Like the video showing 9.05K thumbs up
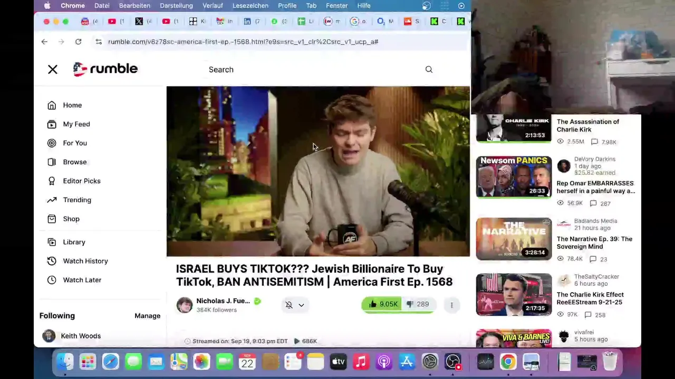This screenshot has width=675, height=379. click(x=383, y=304)
